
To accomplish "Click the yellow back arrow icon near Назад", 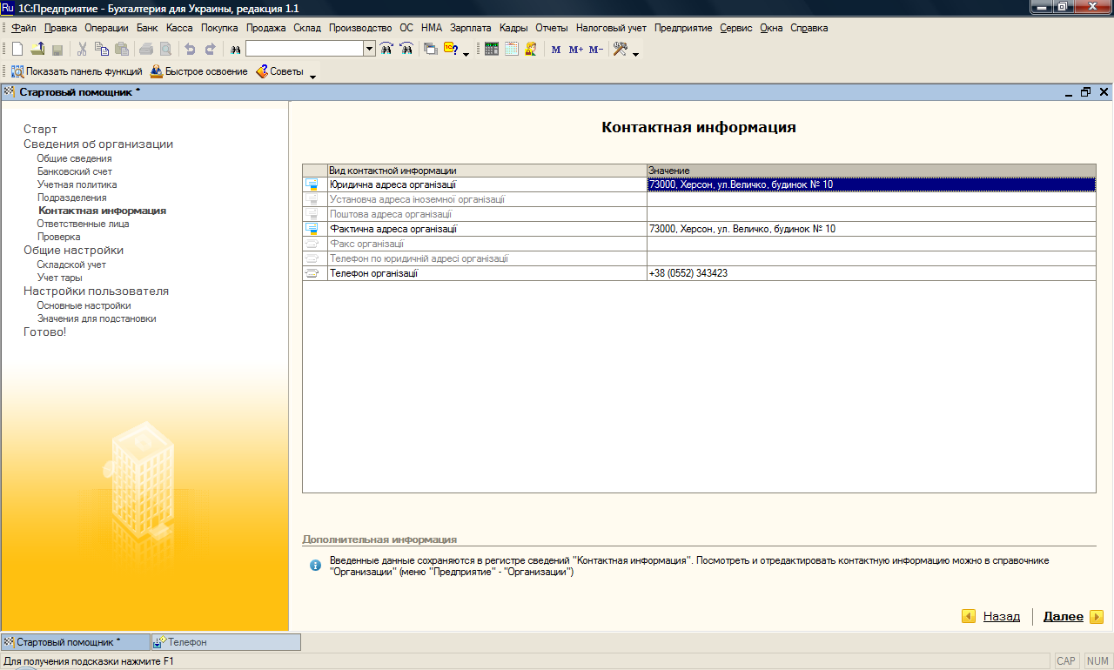I will [x=969, y=616].
